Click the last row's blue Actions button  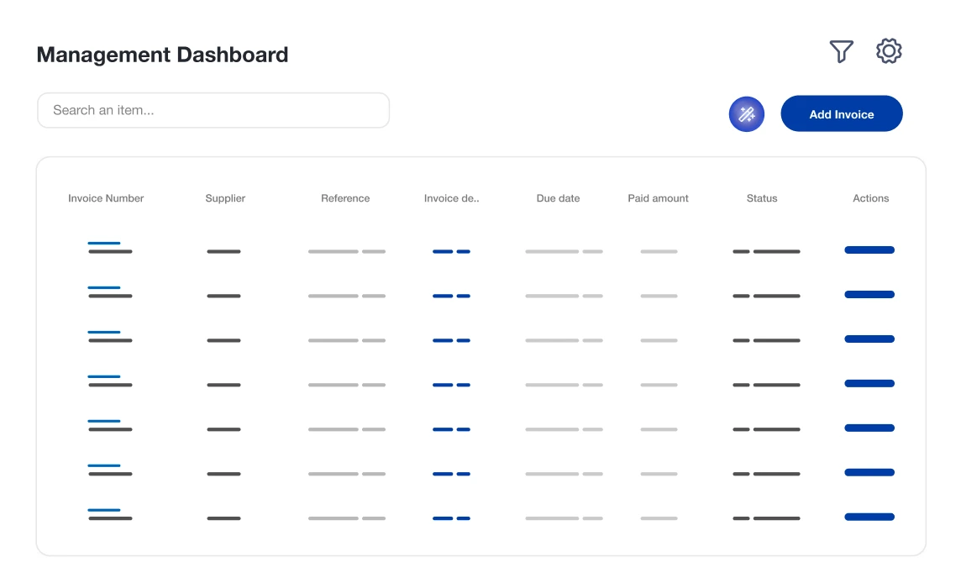[x=869, y=517]
